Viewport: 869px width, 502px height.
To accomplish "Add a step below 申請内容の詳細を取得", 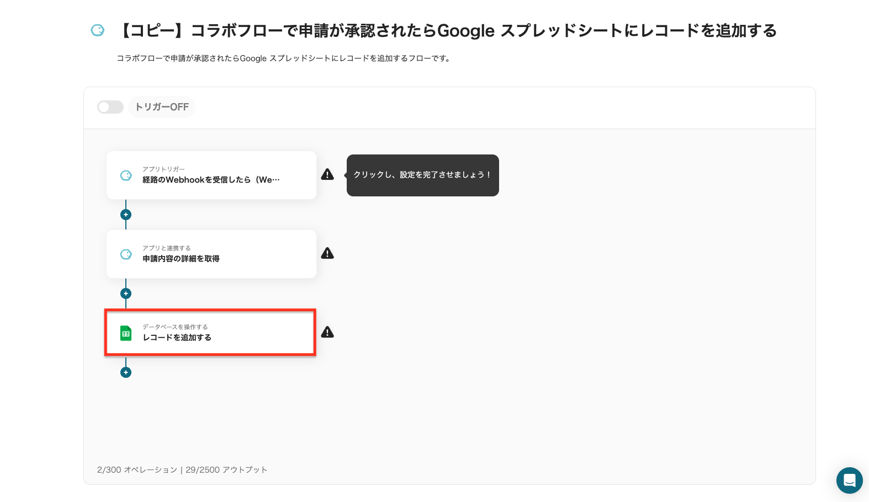I will [x=126, y=293].
